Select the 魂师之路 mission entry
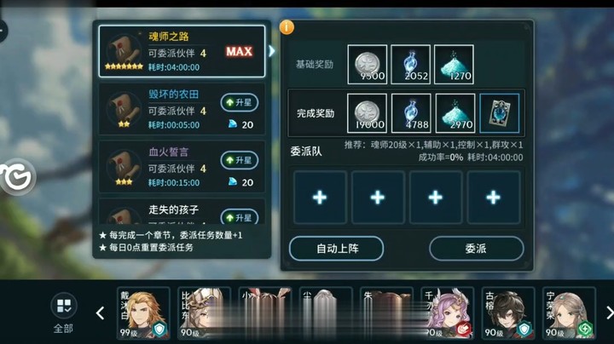 [182, 51]
